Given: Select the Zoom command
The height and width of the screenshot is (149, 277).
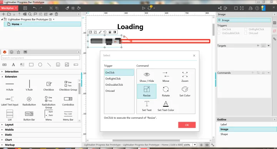Looking at the screenshot, I should tap(185, 77).
